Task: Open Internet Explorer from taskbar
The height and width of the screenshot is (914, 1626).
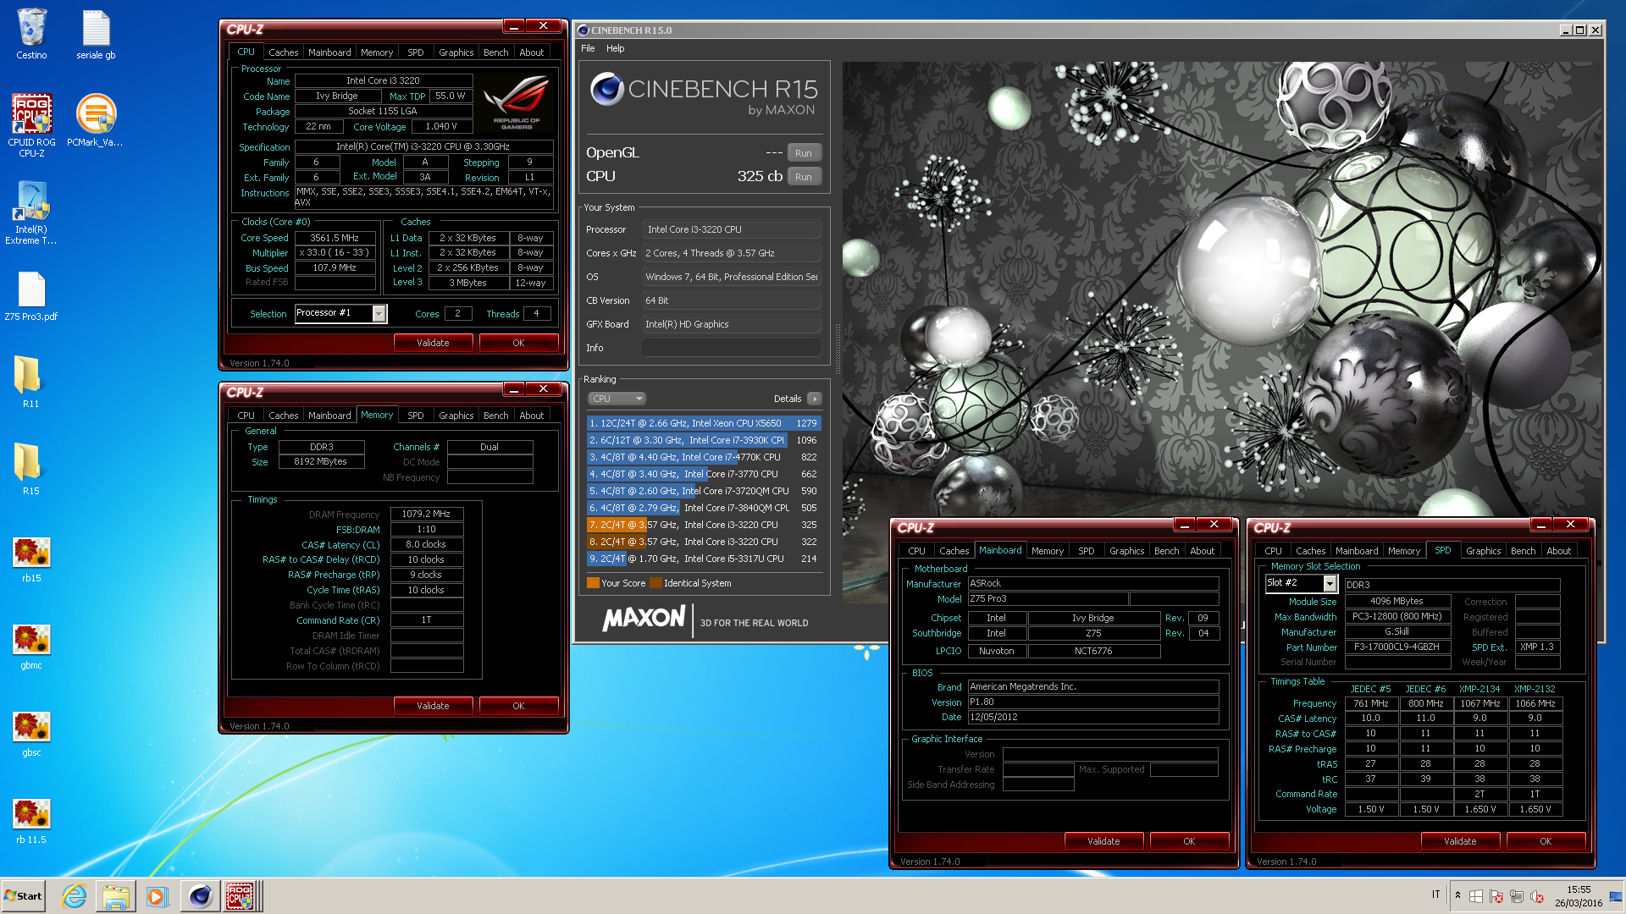Action: pyautogui.click(x=75, y=896)
